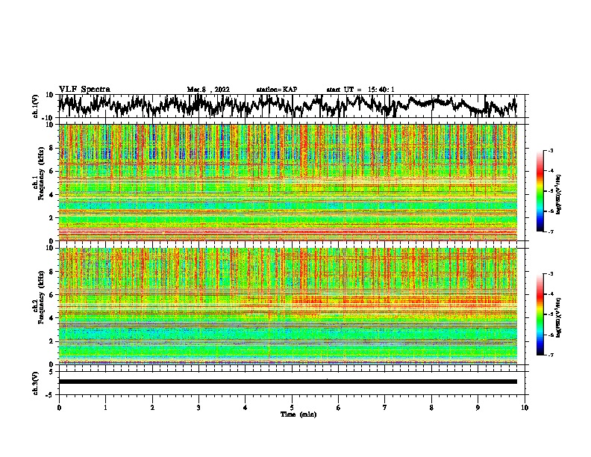591x457 pixels.
Task: Click time axis tick label "6"
Action: click(x=339, y=408)
